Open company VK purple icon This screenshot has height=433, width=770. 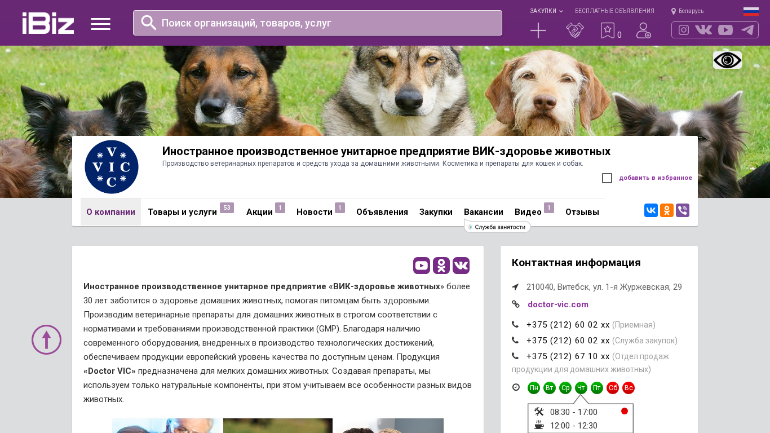point(461,266)
